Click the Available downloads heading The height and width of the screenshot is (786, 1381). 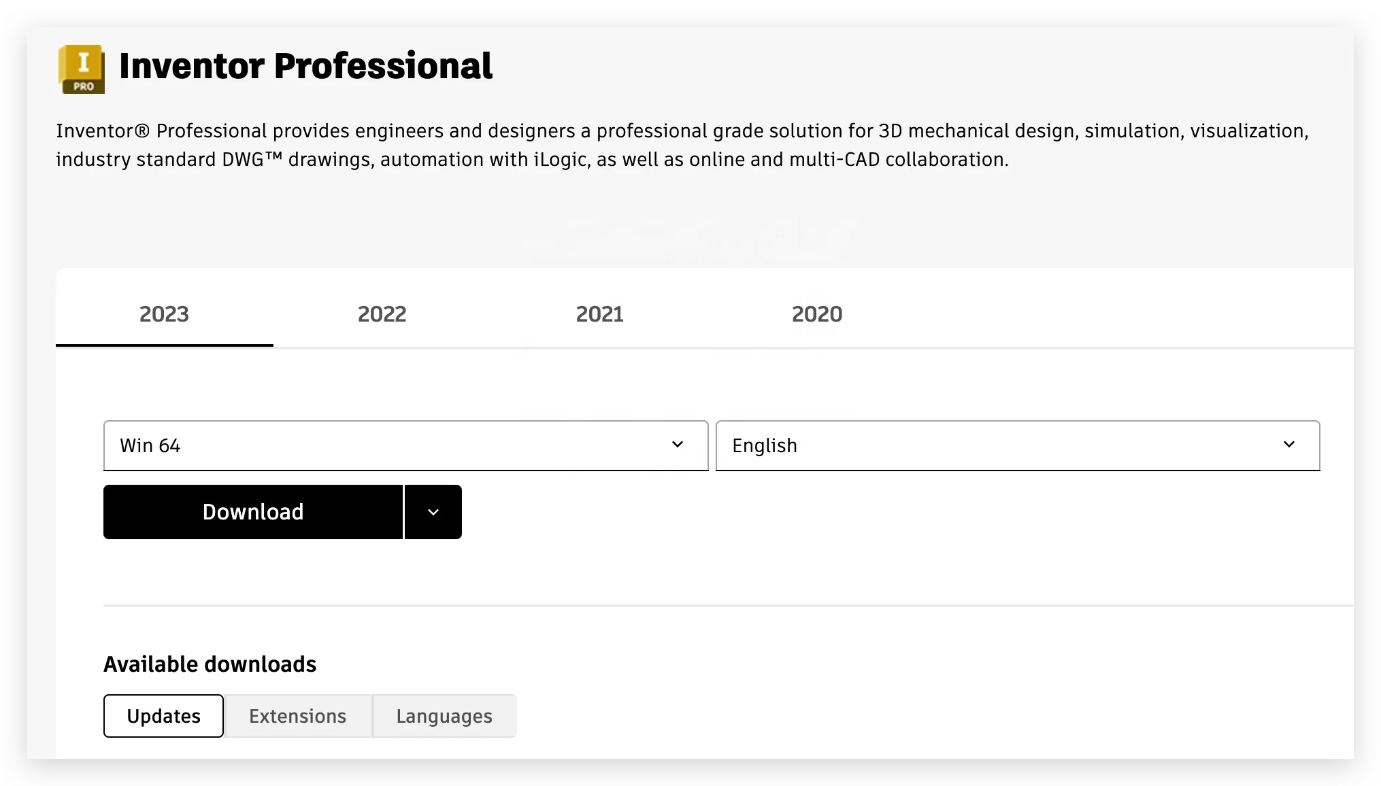(210, 664)
